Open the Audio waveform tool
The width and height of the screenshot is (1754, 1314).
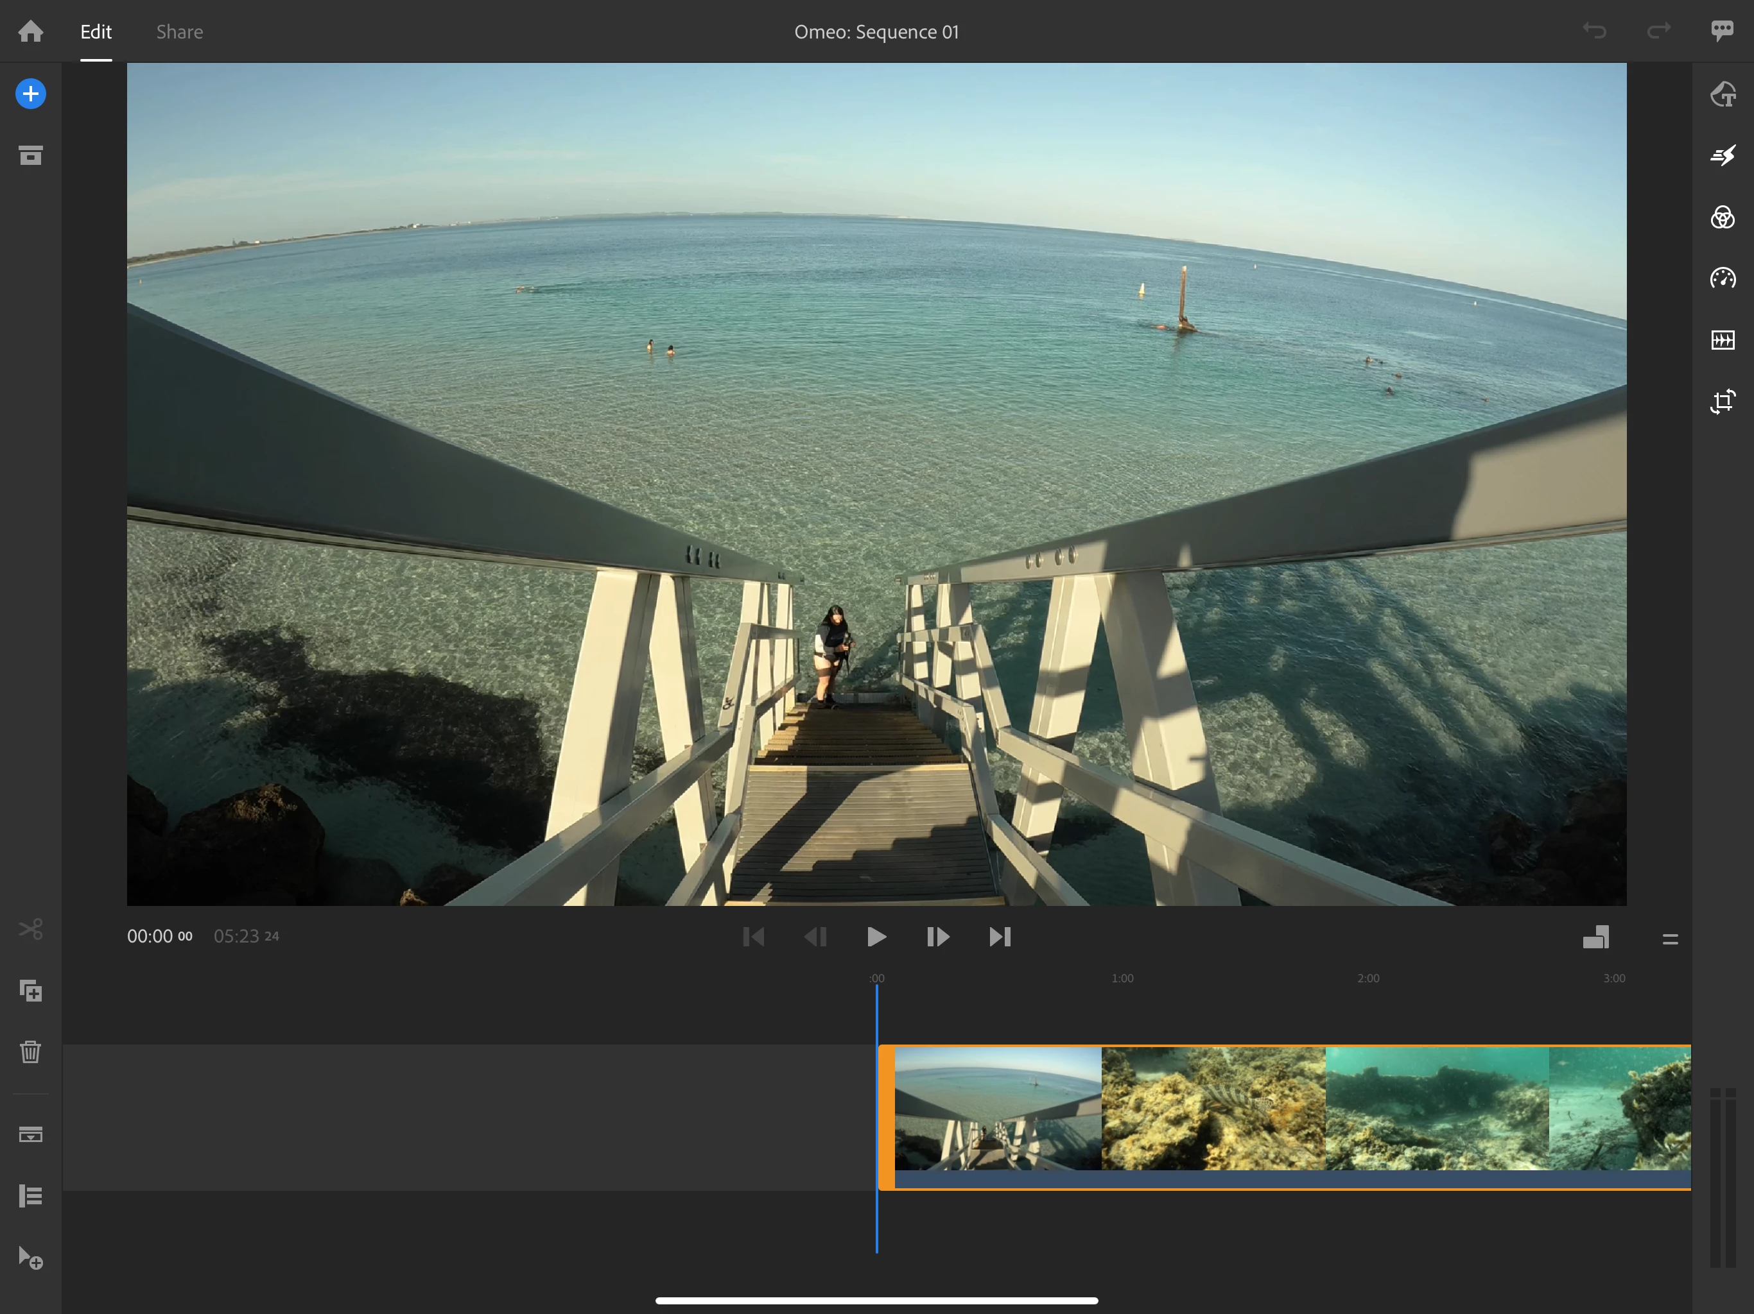[1723, 340]
